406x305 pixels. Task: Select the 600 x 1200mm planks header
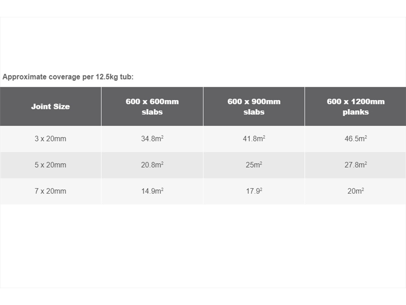coord(356,106)
